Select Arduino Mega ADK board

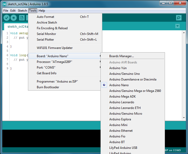[x=133, y=97]
